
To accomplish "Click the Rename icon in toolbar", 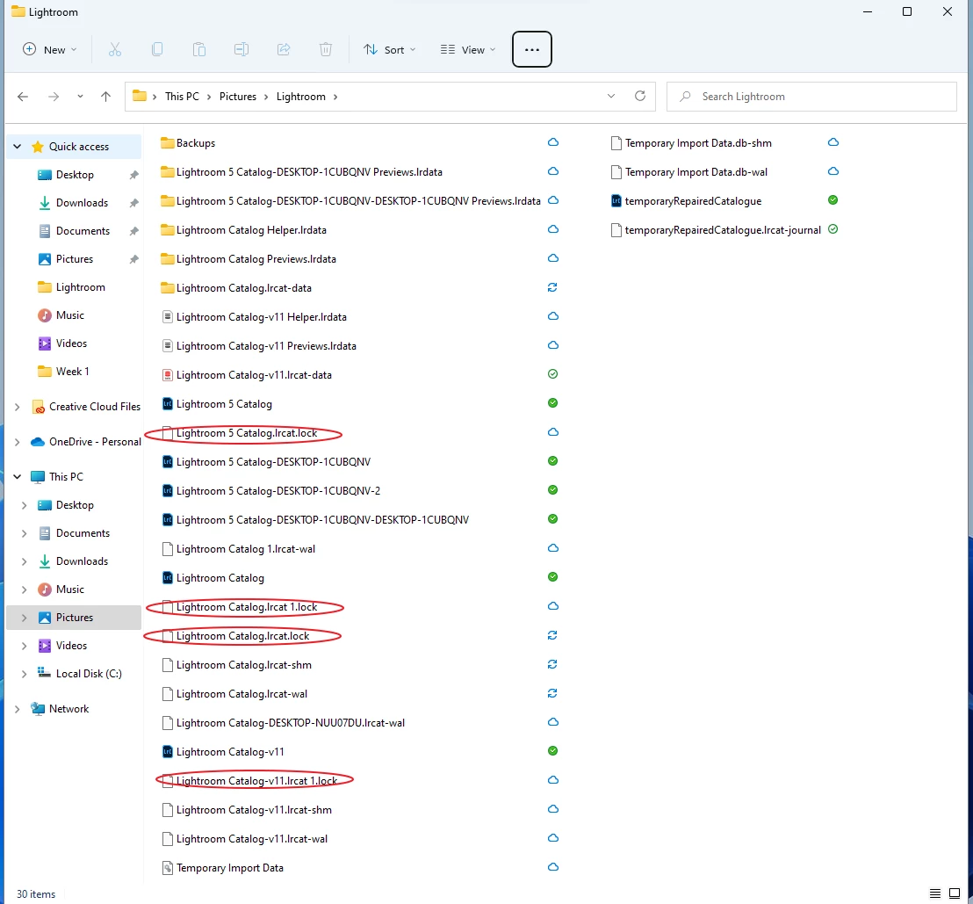I will tap(241, 50).
